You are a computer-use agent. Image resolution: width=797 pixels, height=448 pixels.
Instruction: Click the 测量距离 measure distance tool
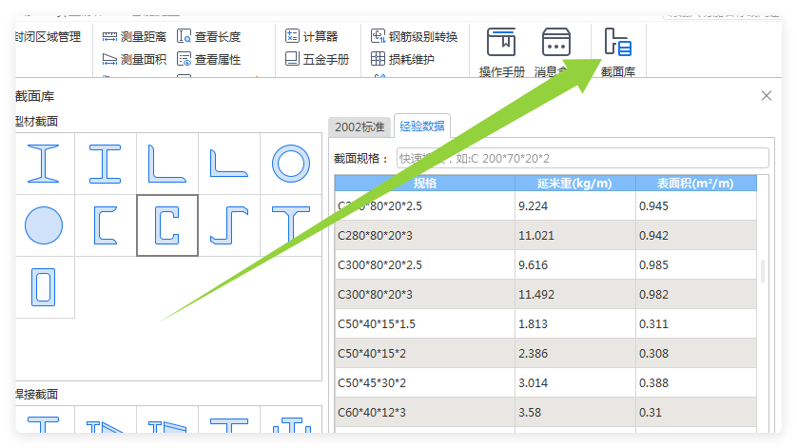(x=134, y=36)
